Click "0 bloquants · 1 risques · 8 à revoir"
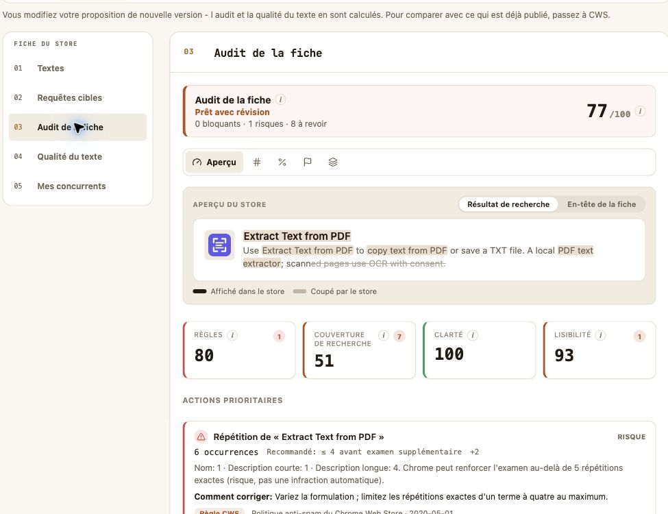Viewport: 668px width, 514px height. [261, 123]
